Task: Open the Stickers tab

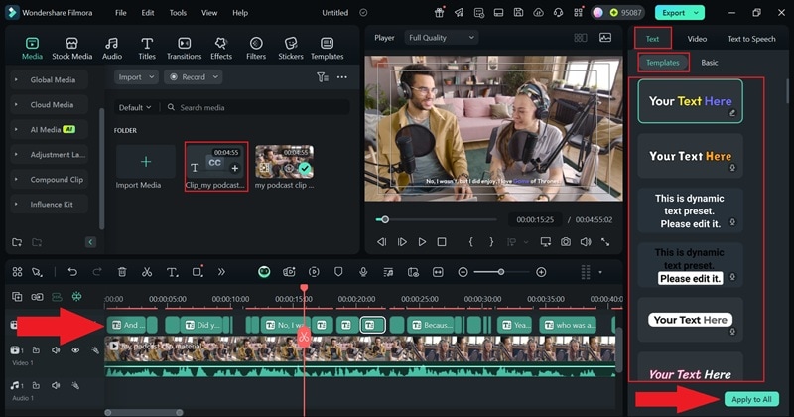Action: pyautogui.click(x=291, y=48)
